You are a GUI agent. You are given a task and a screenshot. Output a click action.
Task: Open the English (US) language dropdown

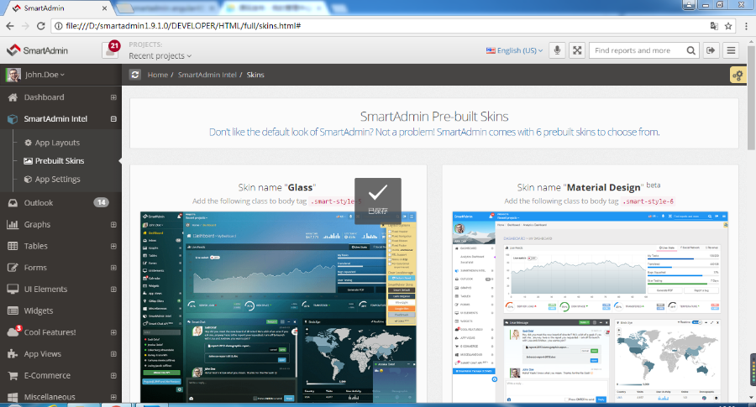(x=514, y=50)
